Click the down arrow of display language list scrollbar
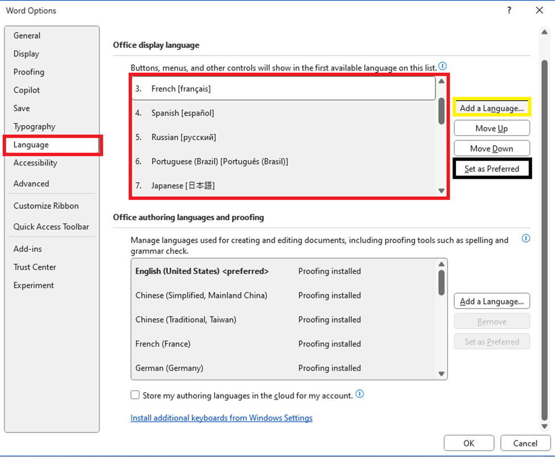The image size is (555, 457). tap(441, 191)
